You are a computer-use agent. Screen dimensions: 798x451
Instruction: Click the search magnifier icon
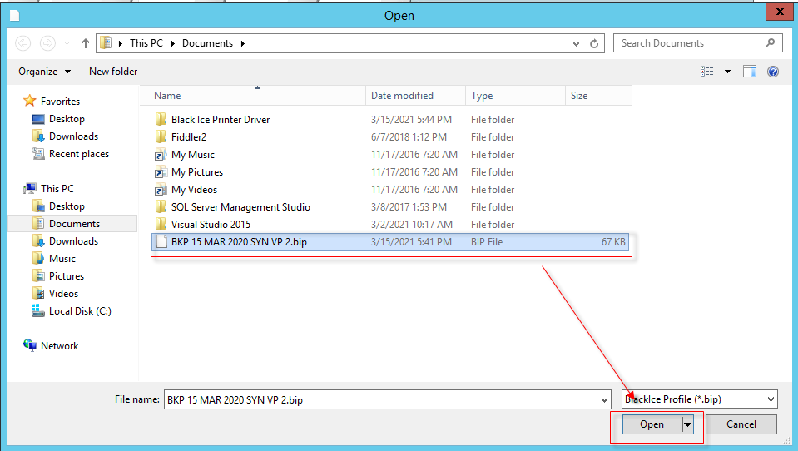(770, 43)
